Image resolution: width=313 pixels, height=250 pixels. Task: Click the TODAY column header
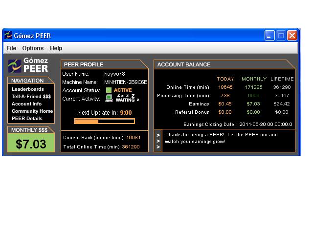(x=225, y=79)
